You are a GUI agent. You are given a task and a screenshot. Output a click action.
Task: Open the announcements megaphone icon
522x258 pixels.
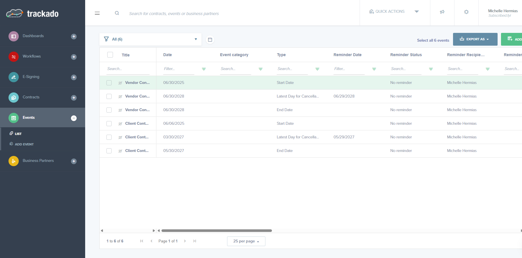(x=442, y=12)
